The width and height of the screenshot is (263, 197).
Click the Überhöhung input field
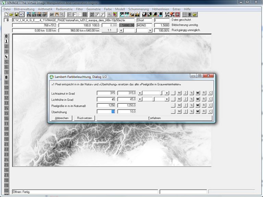106,111
